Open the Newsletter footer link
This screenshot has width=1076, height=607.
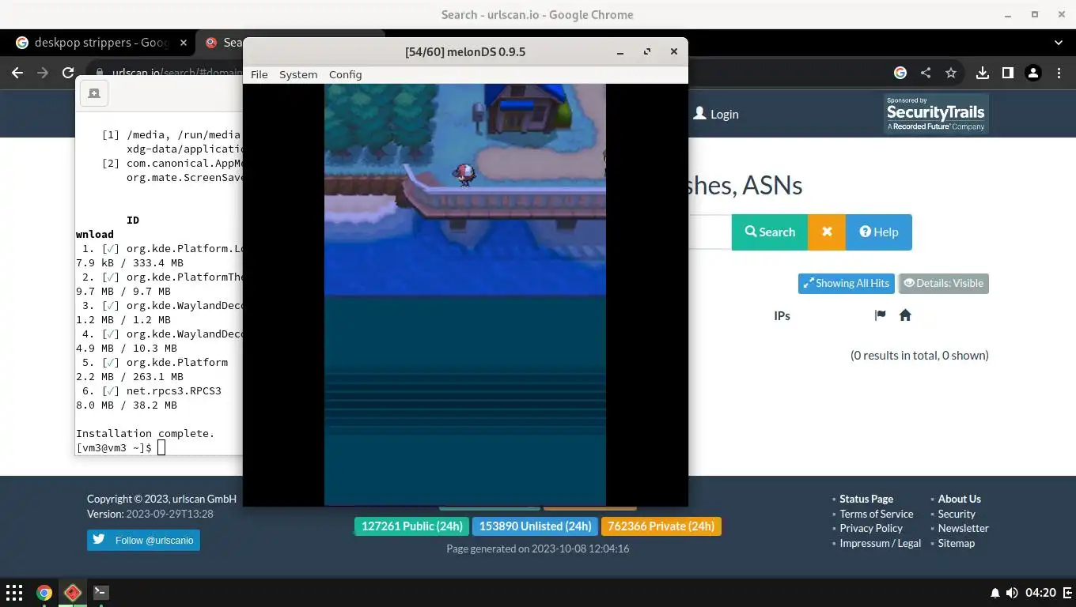[964, 528]
